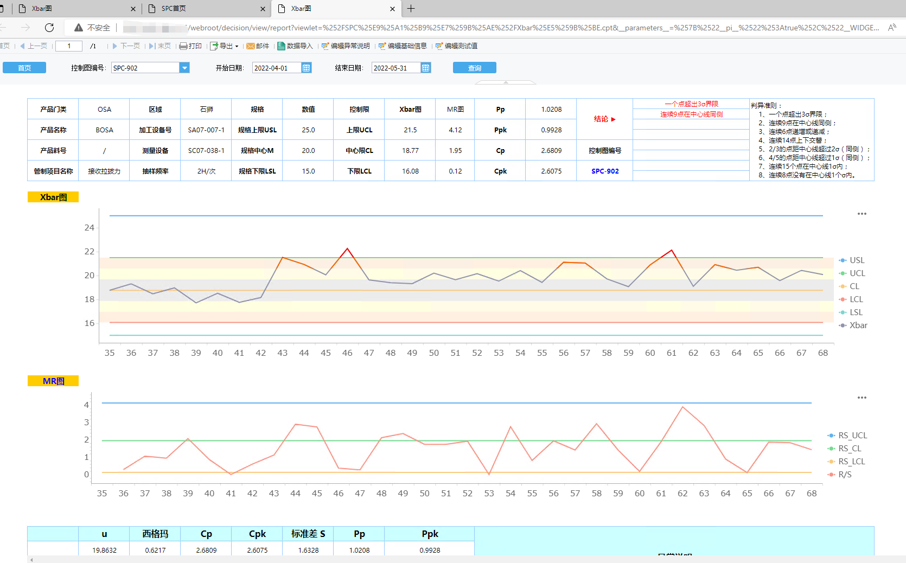This screenshot has width=906, height=563.
Task: Click the Cpk value 2.6075 in top table
Action: 551,171
